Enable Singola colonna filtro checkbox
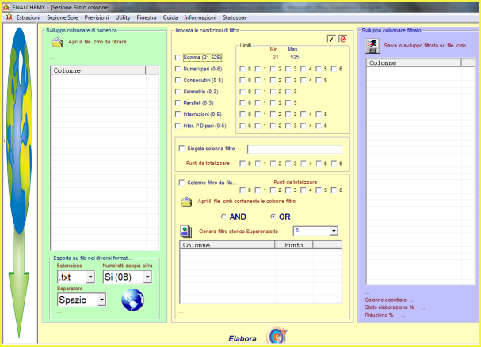 [181, 149]
